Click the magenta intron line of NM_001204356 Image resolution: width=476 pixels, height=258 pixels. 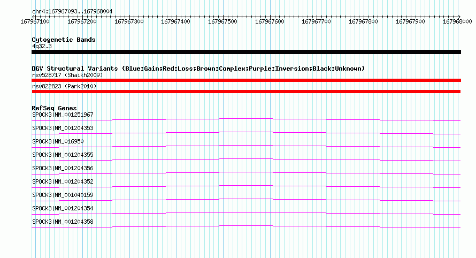(x=246, y=172)
